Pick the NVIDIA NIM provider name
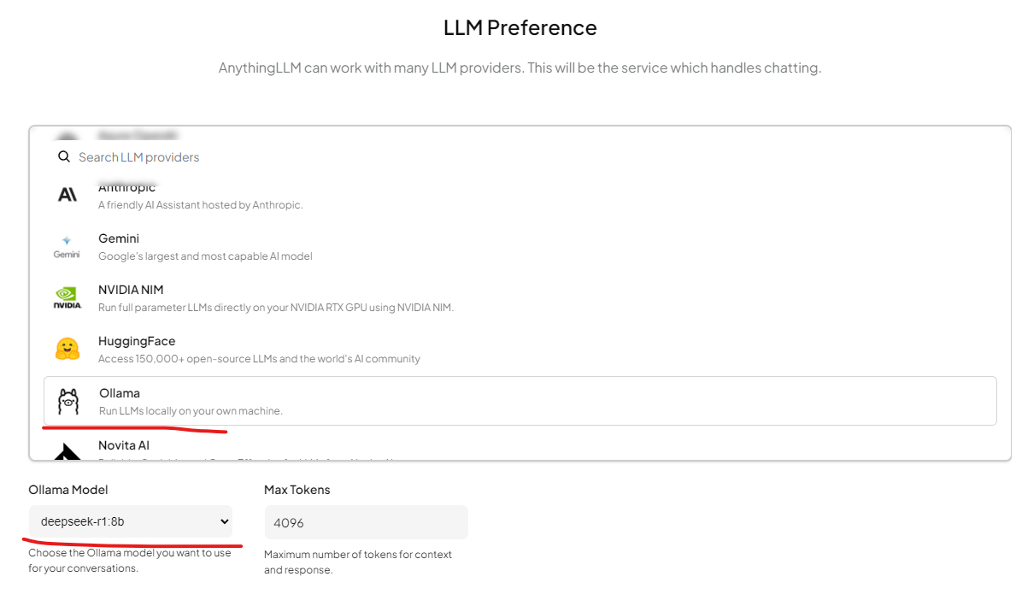1016x606 pixels. [x=131, y=290]
